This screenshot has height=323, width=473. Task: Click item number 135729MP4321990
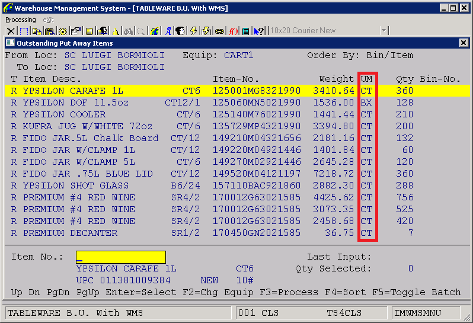coord(257,126)
